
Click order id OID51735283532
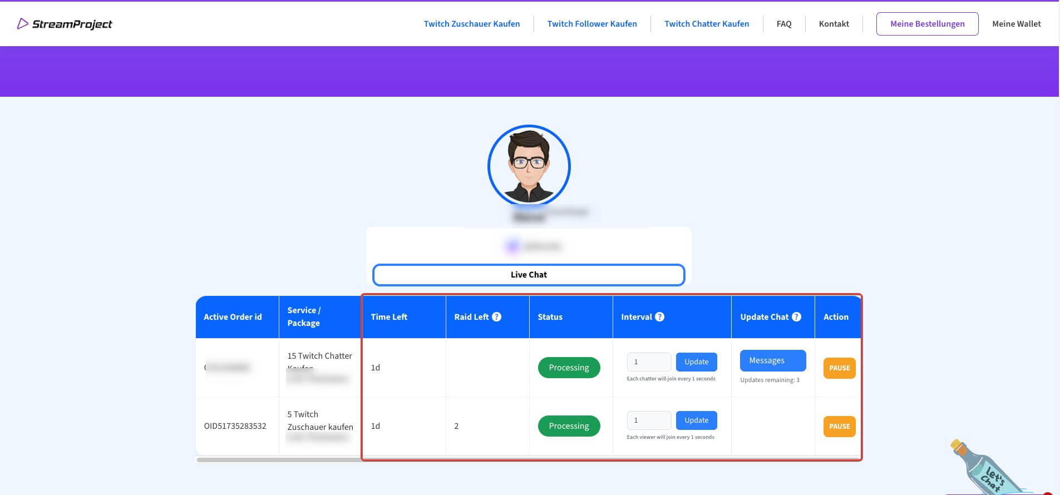click(x=235, y=426)
